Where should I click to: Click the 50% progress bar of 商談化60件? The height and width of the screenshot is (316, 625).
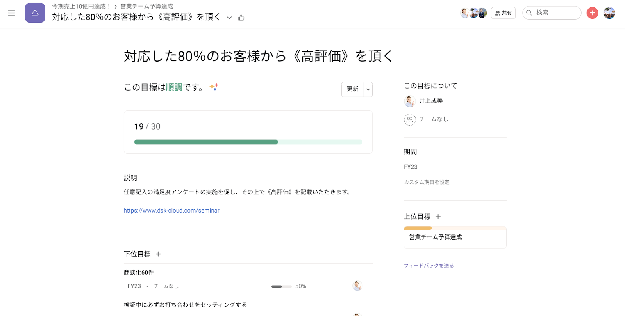click(x=282, y=286)
